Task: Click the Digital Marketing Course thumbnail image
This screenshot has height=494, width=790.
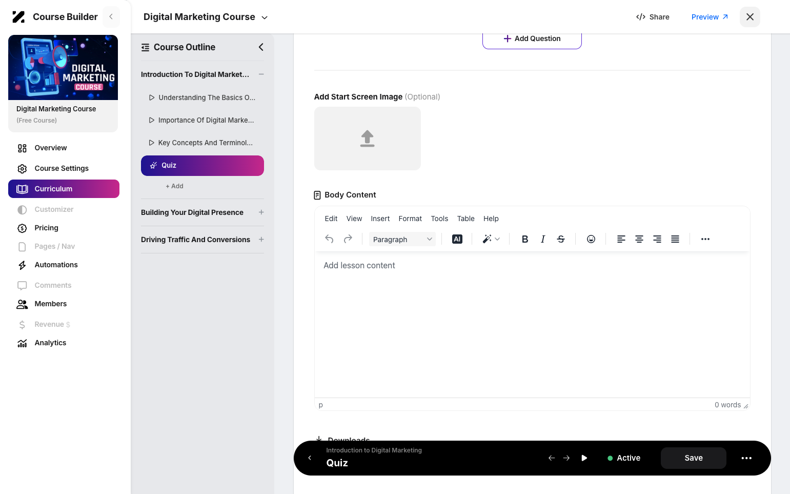Action: click(x=63, y=67)
